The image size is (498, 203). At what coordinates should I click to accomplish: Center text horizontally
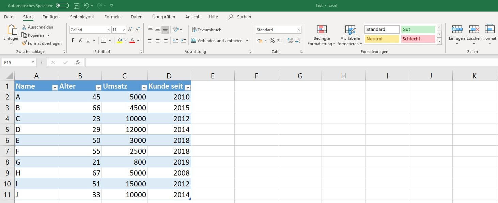coord(158,40)
